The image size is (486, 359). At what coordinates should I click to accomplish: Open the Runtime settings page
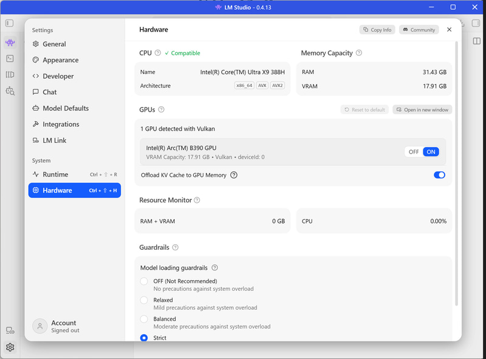(x=74, y=174)
